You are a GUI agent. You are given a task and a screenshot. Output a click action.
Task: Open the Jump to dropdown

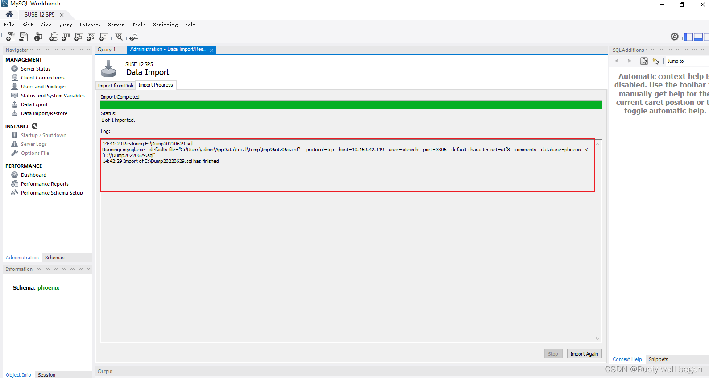click(x=687, y=61)
